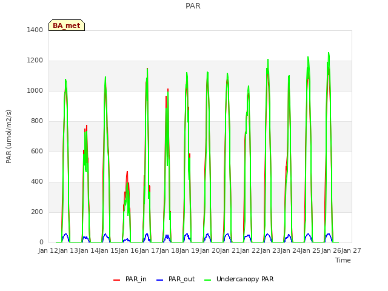Click the BA_met annotation label
This screenshot has height=291, width=388.
point(67,25)
